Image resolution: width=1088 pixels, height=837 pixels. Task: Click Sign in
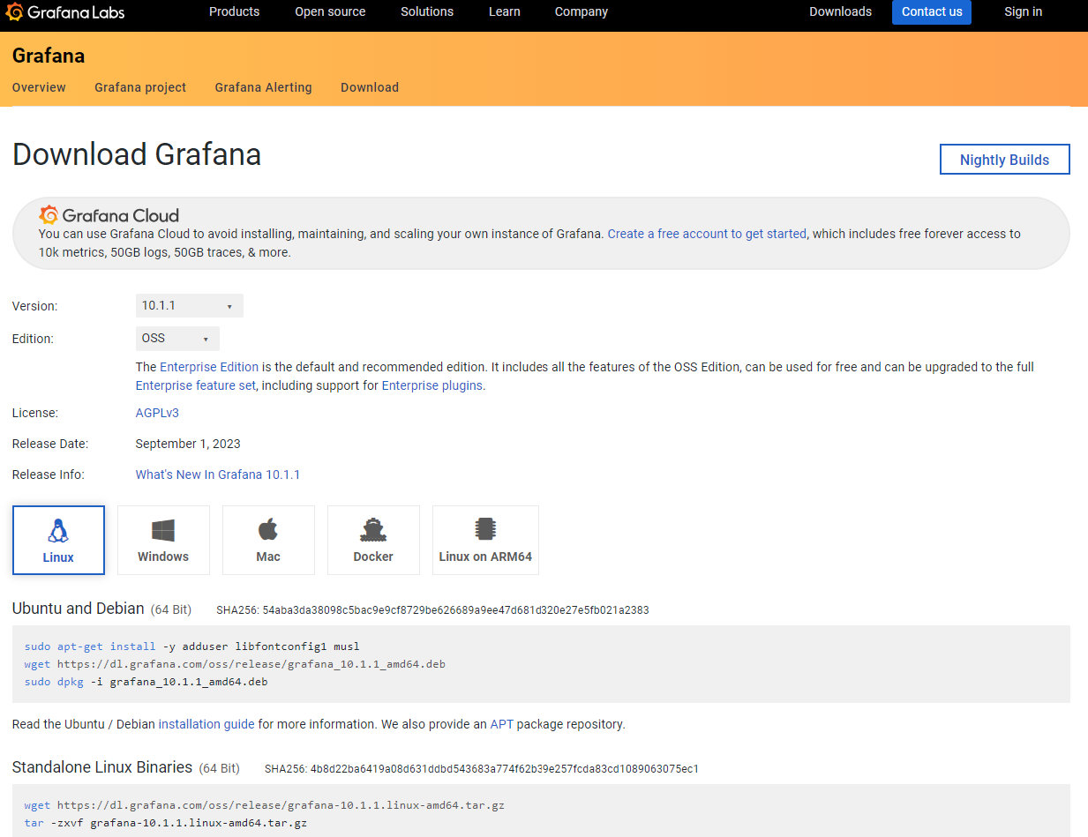pos(1023,11)
